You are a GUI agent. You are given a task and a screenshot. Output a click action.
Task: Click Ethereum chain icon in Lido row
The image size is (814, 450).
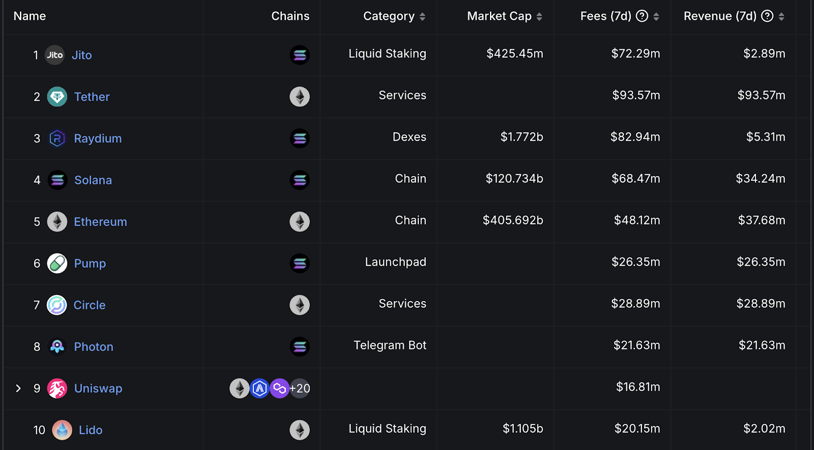pos(300,430)
